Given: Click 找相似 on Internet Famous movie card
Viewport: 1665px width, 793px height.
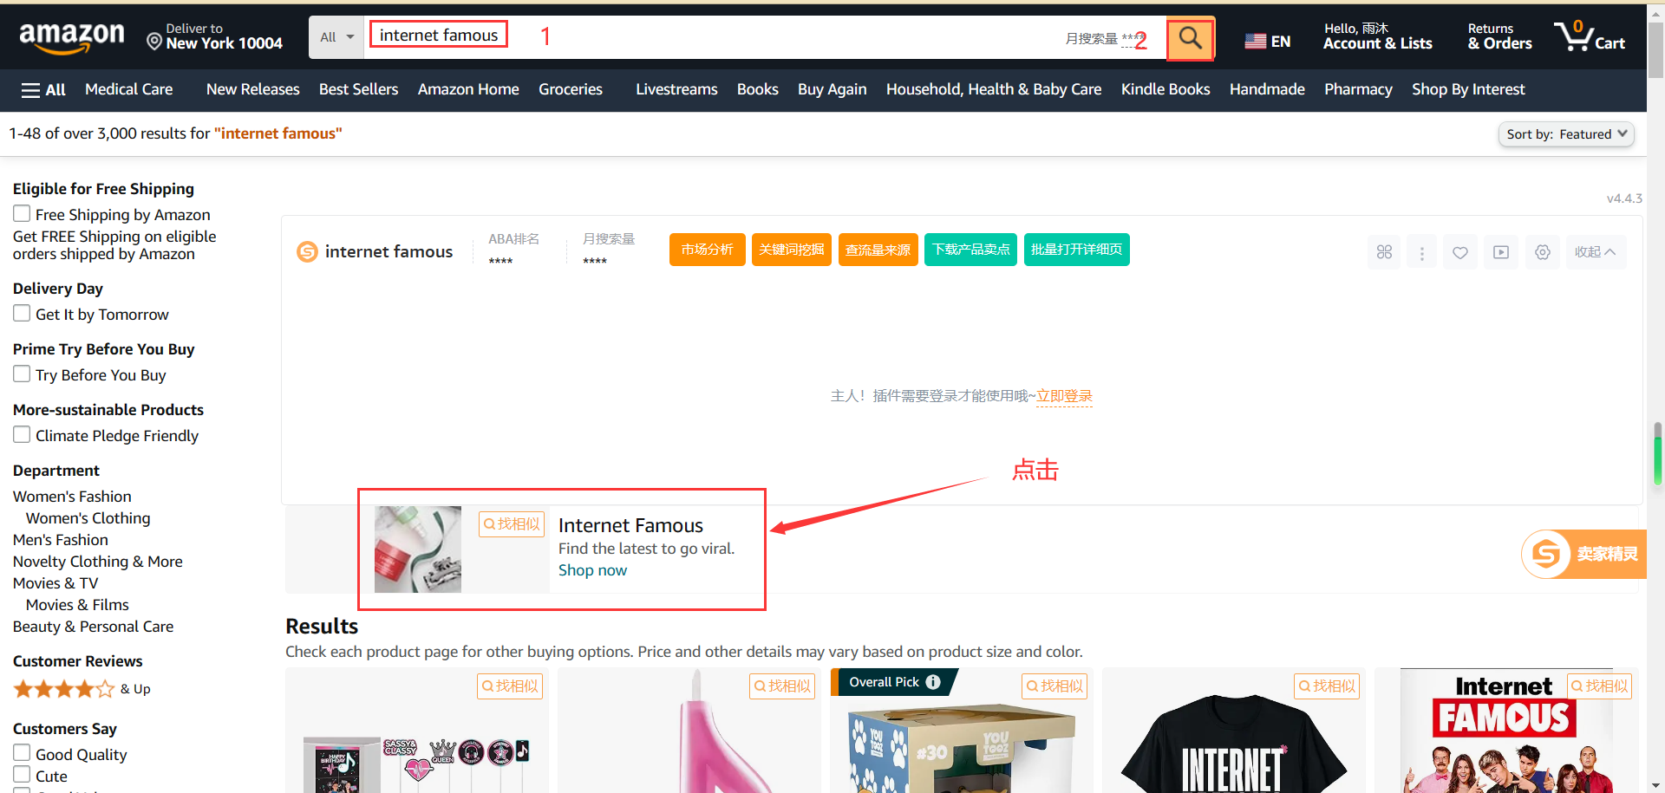Looking at the screenshot, I should 1599,686.
